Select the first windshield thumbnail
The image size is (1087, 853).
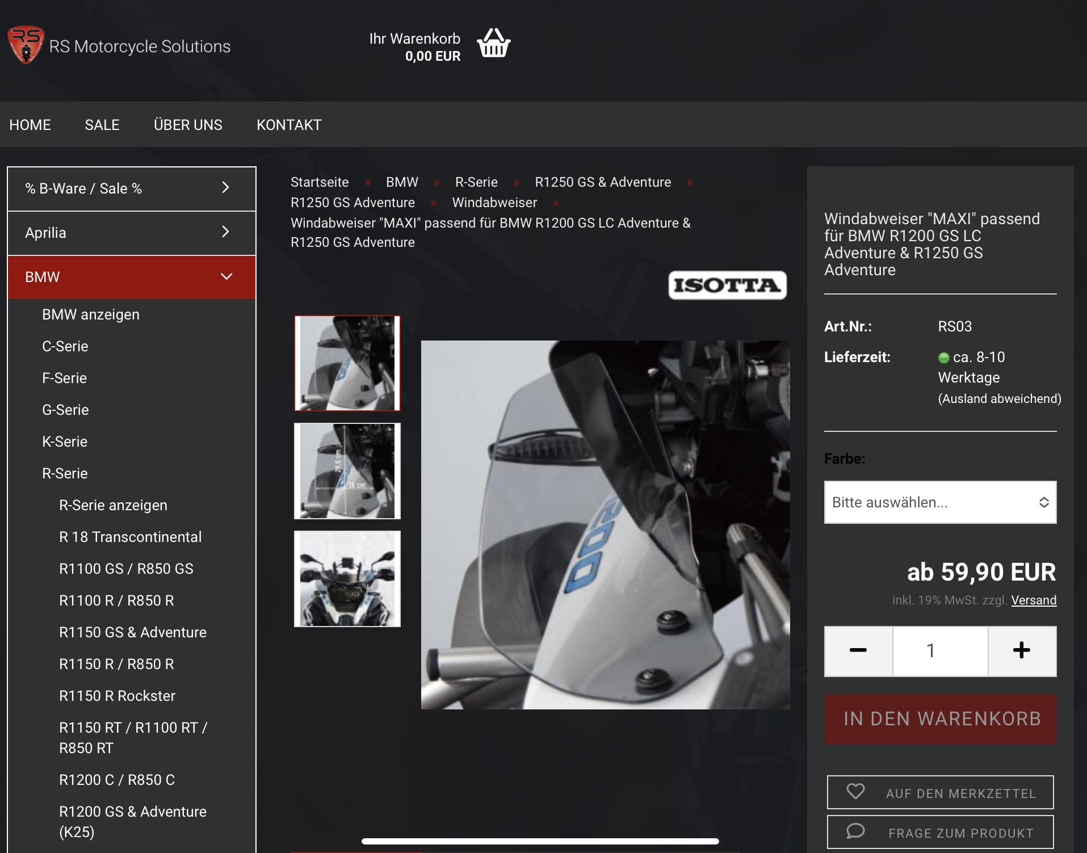[347, 363]
